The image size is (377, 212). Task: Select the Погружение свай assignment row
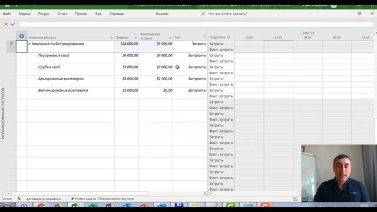pos(54,55)
